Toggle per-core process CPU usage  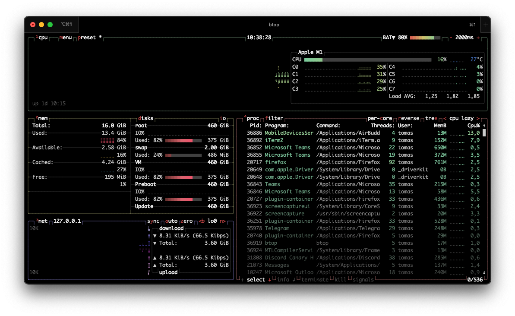tap(380, 118)
